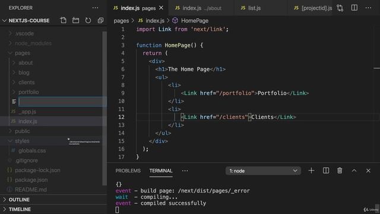The width and height of the screenshot is (380, 214).
Task: Click the index.js breadcrumb segment
Action: pos(155,21)
